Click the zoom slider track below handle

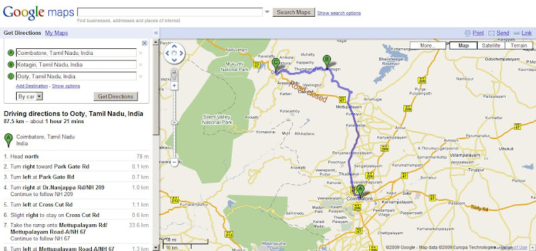click(174, 142)
